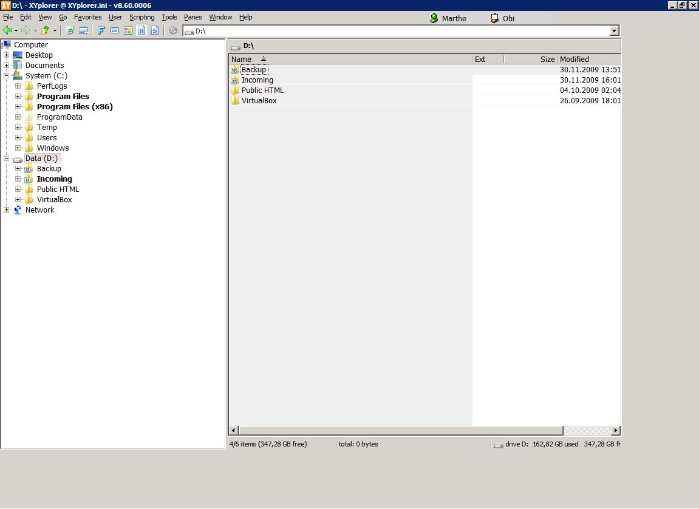Click the Backup folder icon in file list
The height and width of the screenshot is (509, 699).
click(x=234, y=69)
